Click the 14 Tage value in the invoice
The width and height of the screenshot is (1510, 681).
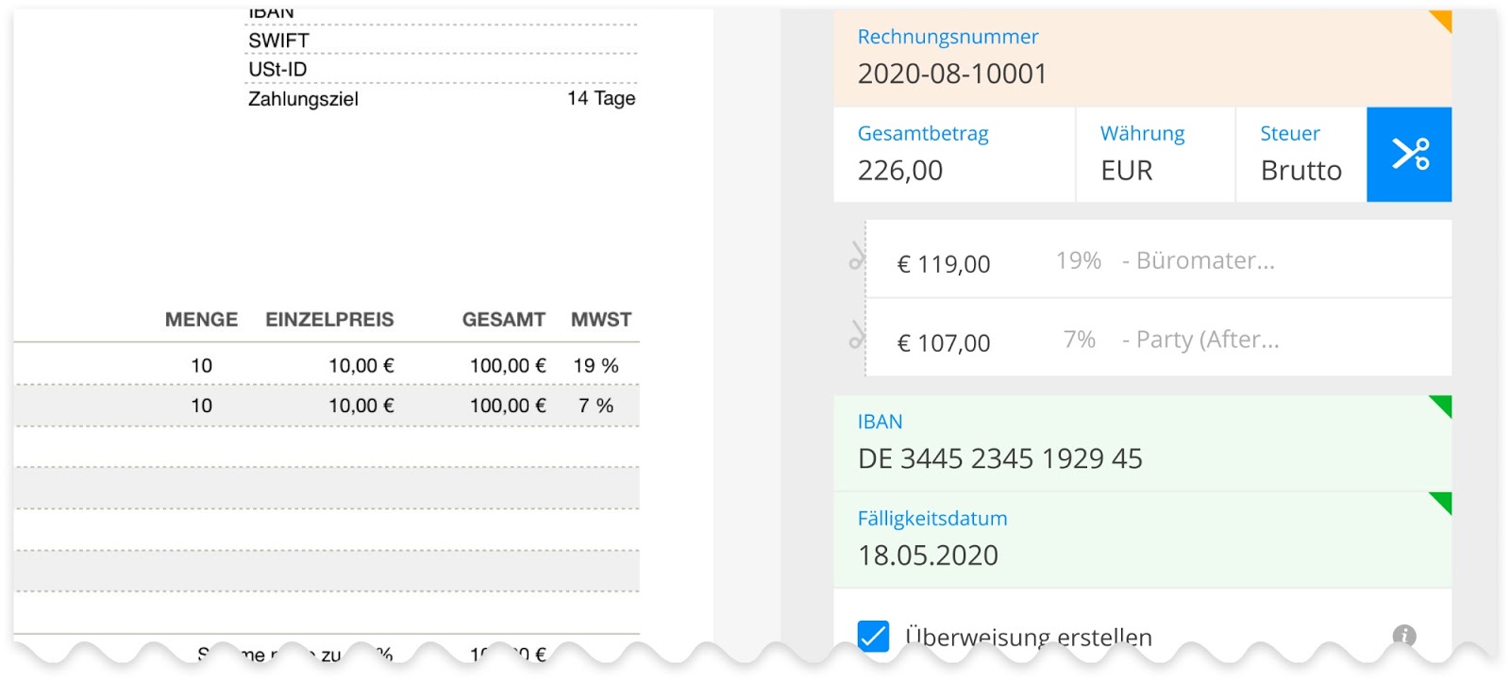point(601,98)
